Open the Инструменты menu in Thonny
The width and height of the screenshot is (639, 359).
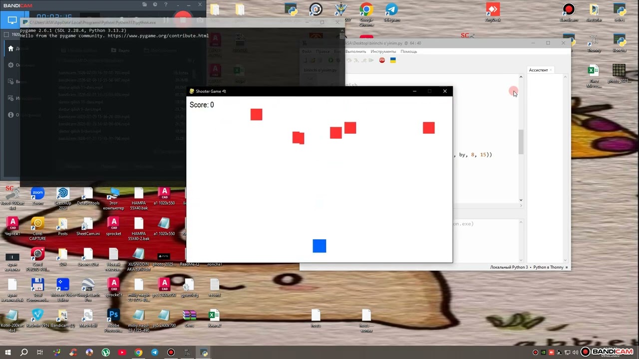[x=383, y=51]
